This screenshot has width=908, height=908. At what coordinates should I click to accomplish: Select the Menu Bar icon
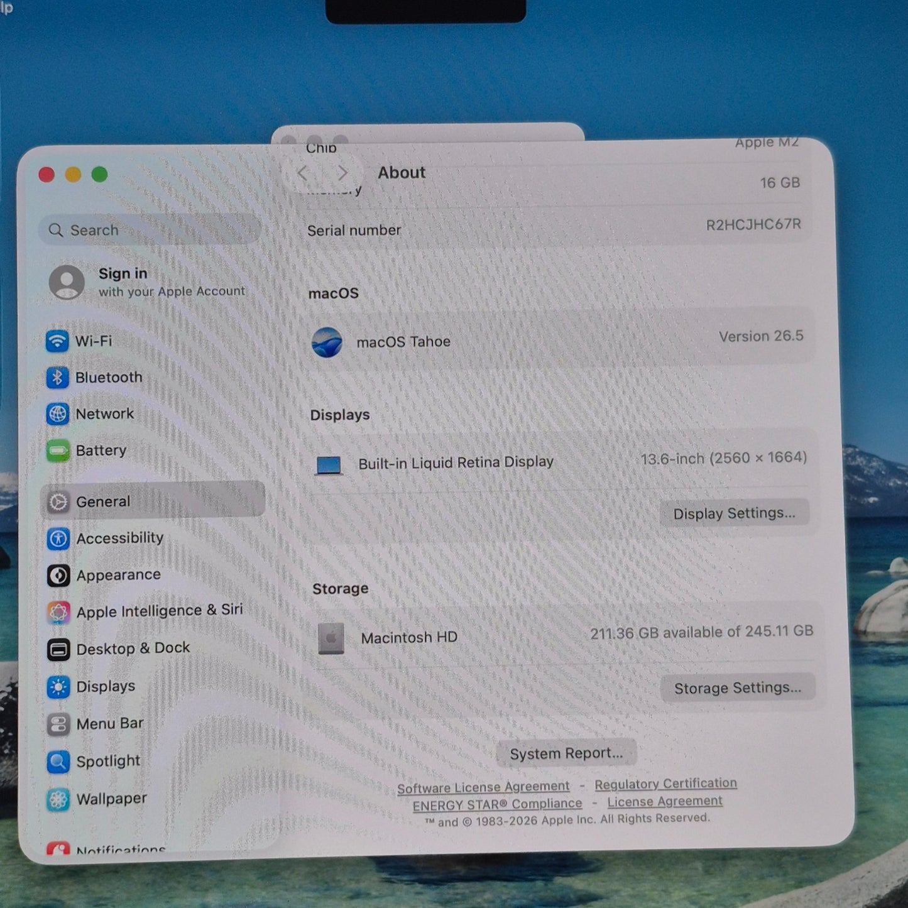[x=58, y=725]
